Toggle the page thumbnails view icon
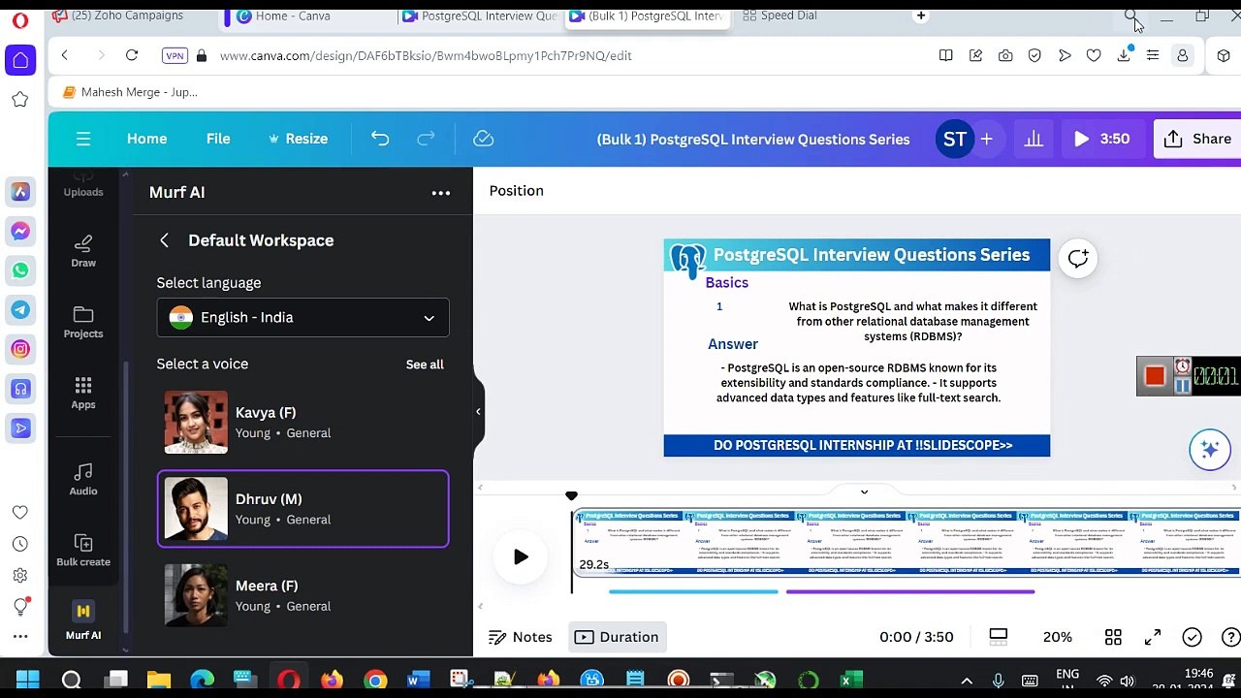Viewport: 1241px width, 698px height. click(x=999, y=637)
